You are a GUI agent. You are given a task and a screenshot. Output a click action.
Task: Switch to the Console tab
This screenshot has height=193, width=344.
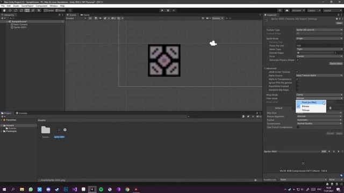click(x=21, y=113)
